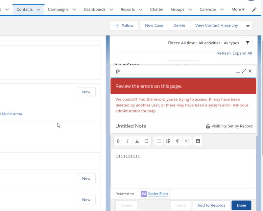Apply bold formatting in the note editor

click(118, 141)
